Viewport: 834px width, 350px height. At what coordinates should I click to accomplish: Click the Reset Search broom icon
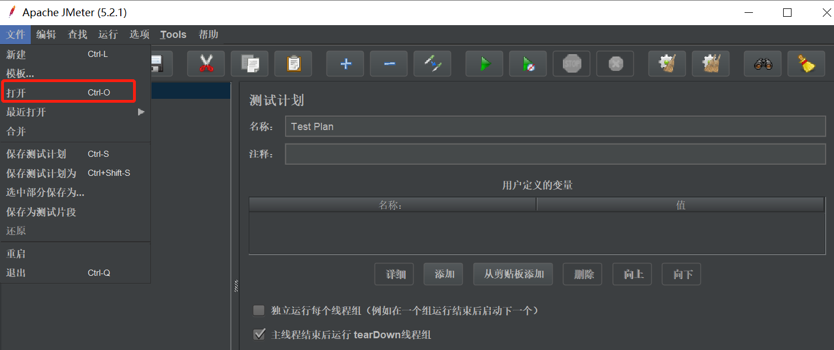pyautogui.click(x=807, y=64)
